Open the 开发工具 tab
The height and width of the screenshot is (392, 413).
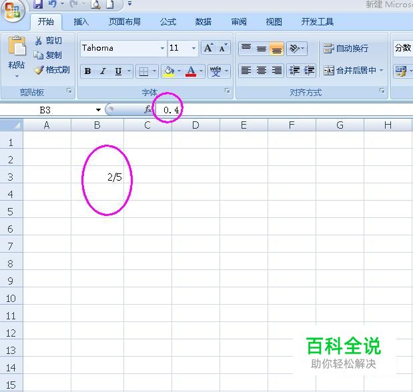[318, 21]
